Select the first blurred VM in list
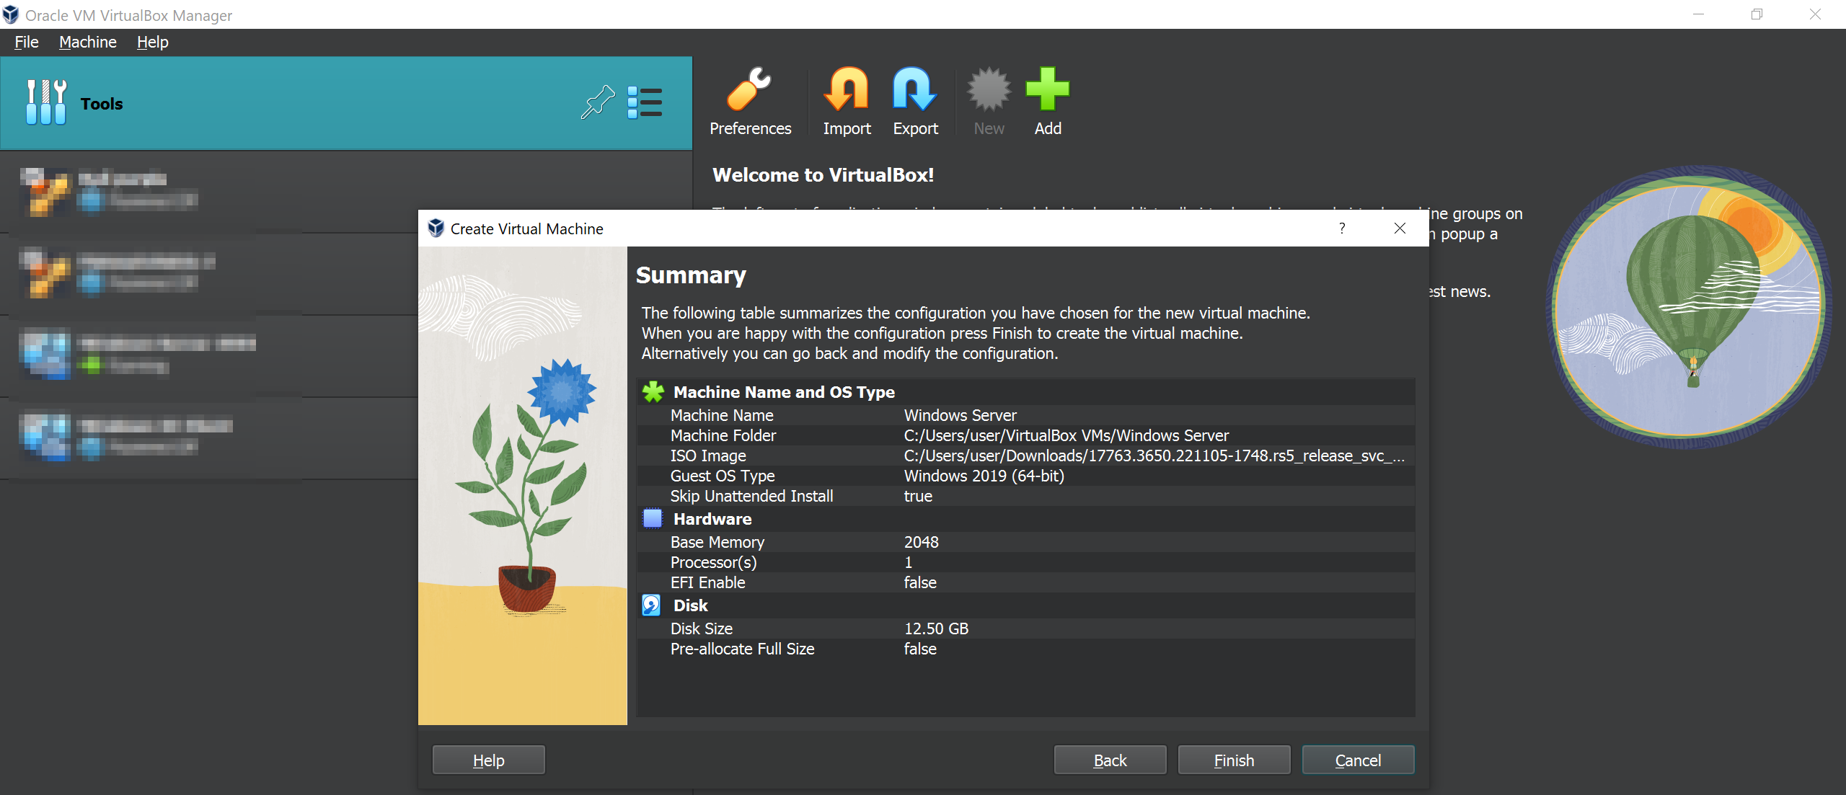 (209, 192)
